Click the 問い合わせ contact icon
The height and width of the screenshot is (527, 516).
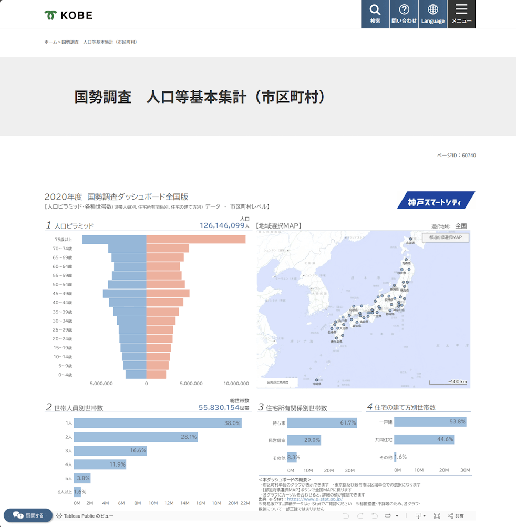pyautogui.click(x=404, y=14)
